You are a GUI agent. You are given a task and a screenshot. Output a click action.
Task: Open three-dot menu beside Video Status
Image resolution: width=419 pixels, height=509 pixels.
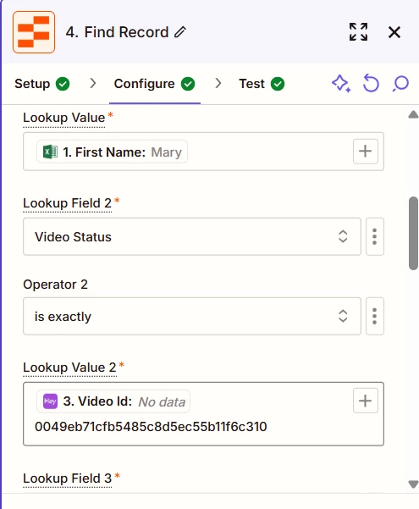pos(374,236)
